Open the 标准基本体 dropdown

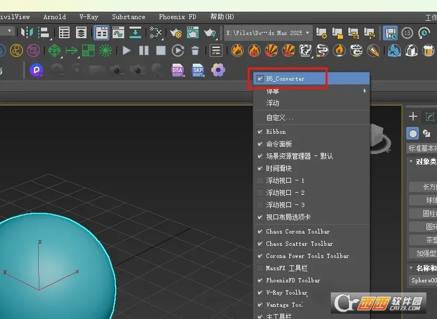[422, 148]
